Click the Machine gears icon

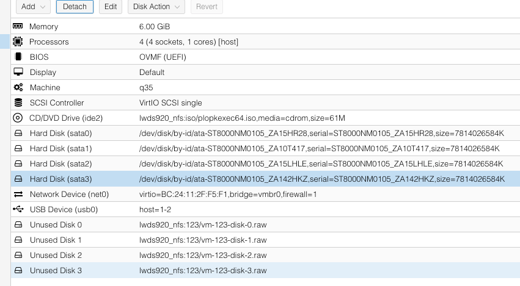[18, 88]
